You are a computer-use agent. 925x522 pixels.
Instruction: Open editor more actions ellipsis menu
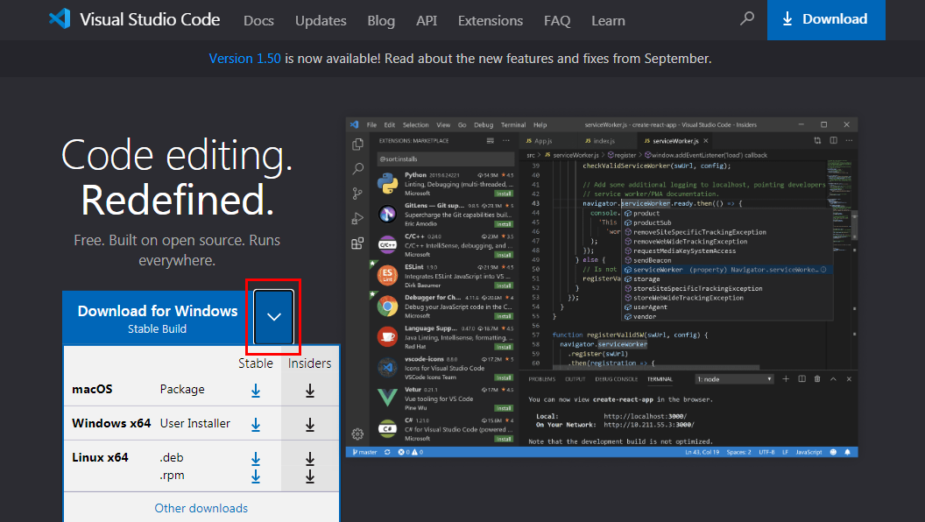coord(849,140)
